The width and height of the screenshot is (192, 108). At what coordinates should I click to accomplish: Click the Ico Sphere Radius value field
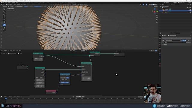point(38,58)
